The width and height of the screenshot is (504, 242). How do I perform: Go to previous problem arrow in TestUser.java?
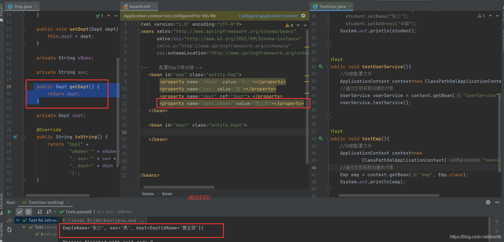point(490,16)
